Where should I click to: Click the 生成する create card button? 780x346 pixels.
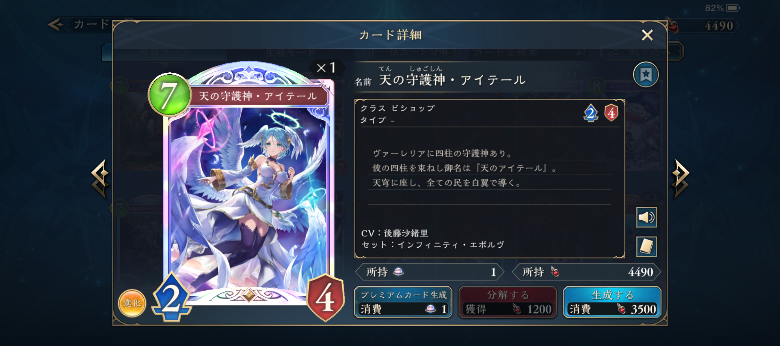click(612, 302)
